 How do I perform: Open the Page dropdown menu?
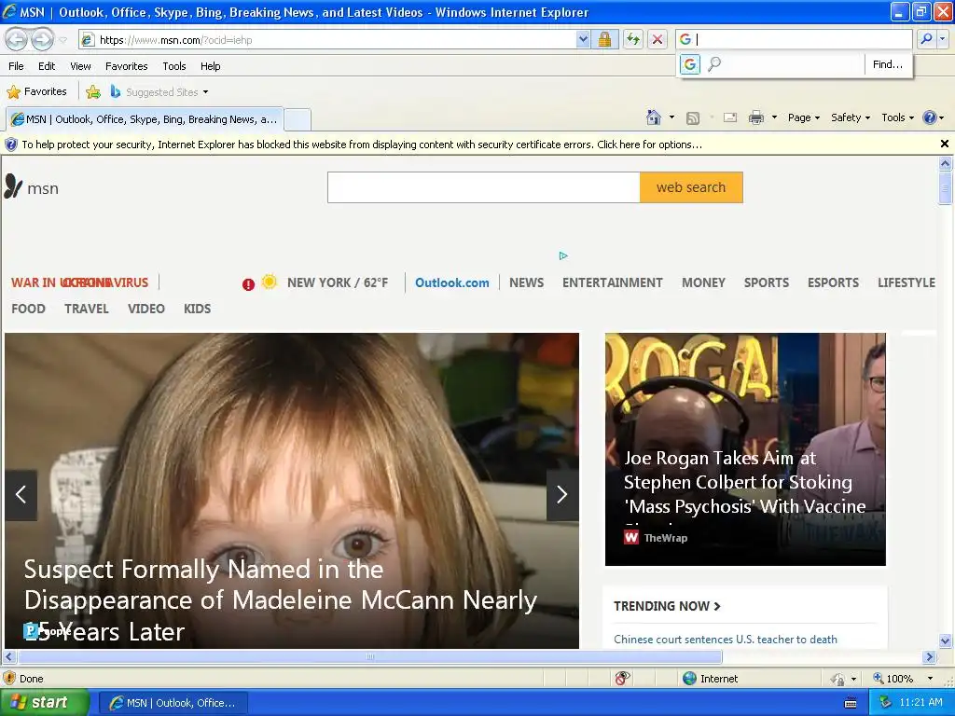[x=803, y=117]
